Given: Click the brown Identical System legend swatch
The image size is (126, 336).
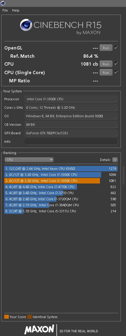Looking at the screenshot, I should click(29, 317).
